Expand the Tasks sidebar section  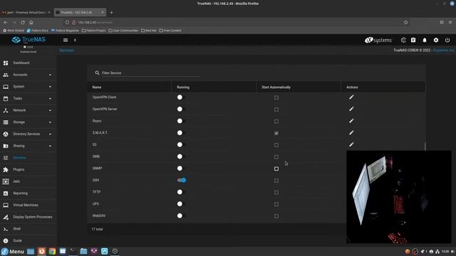[x=28, y=99]
